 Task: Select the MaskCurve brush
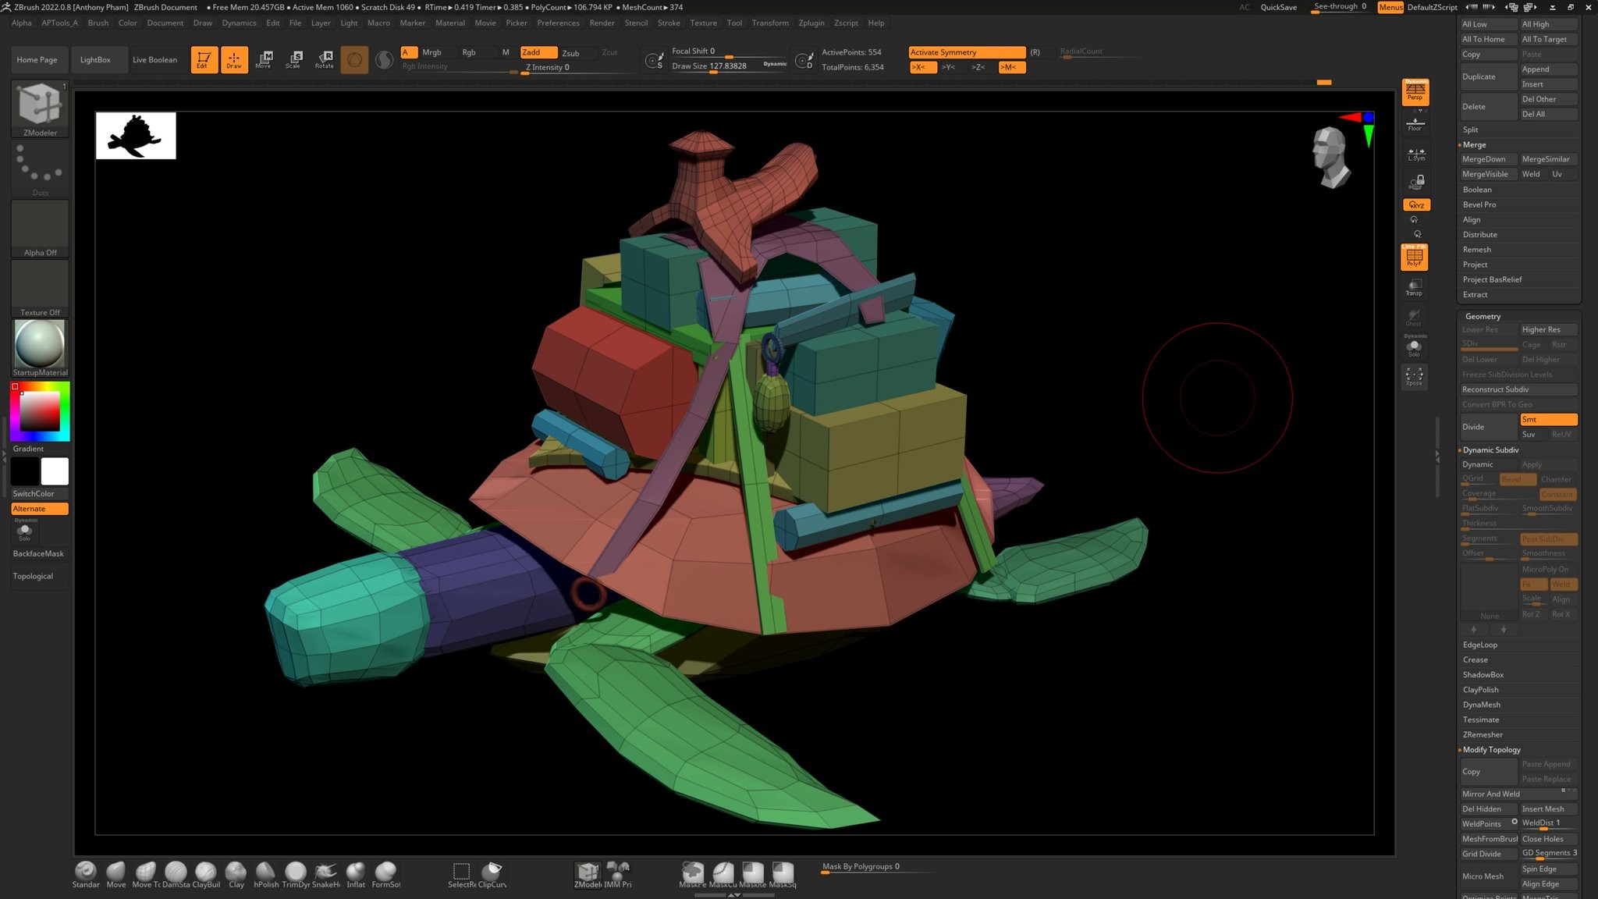[x=723, y=875]
